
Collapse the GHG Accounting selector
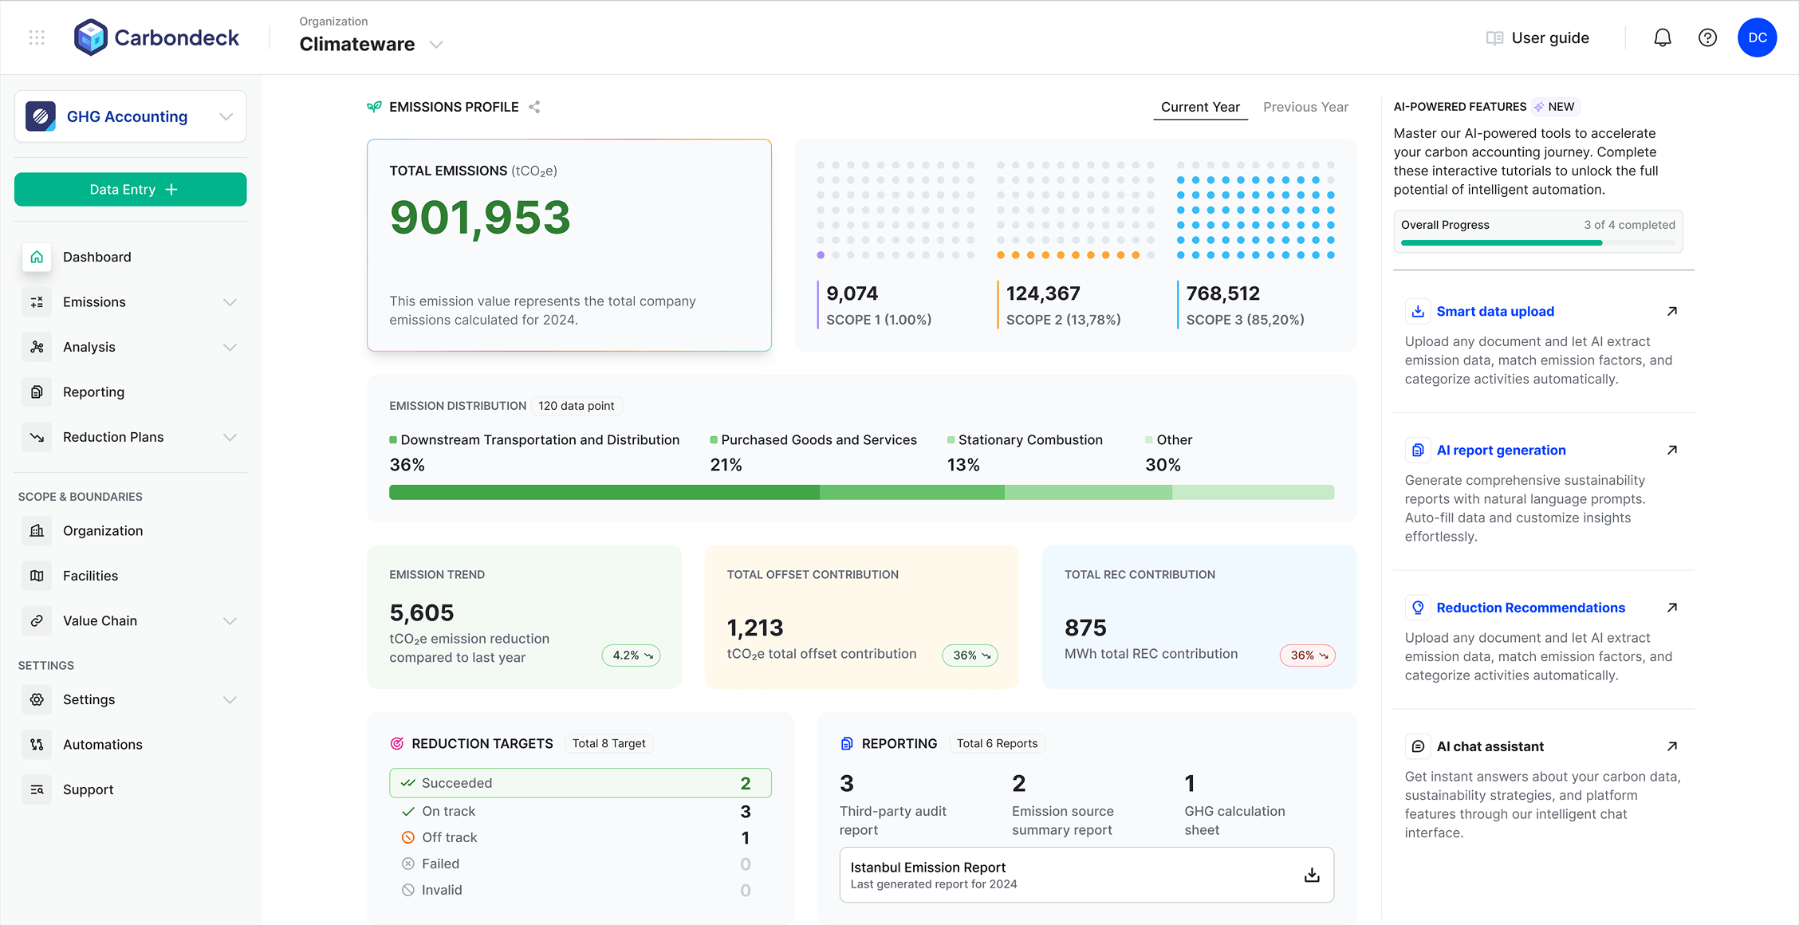(x=225, y=116)
